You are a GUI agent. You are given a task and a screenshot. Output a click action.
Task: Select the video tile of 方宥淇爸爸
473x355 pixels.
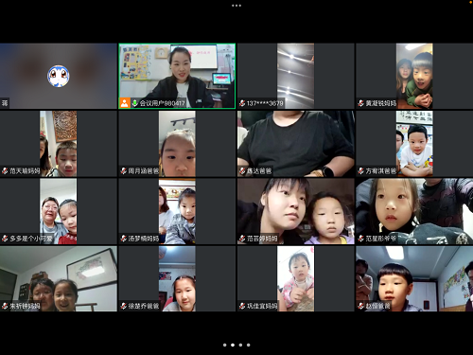click(414, 144)
